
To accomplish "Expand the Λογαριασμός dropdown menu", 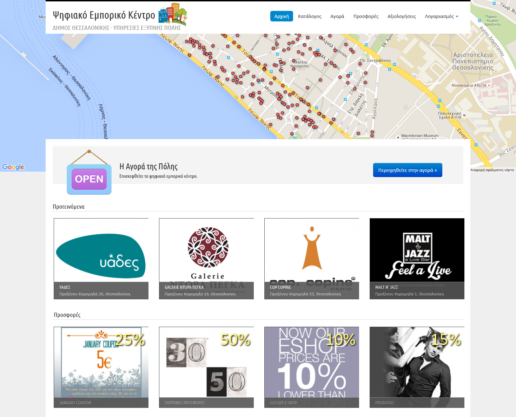I will coord(442,16).
